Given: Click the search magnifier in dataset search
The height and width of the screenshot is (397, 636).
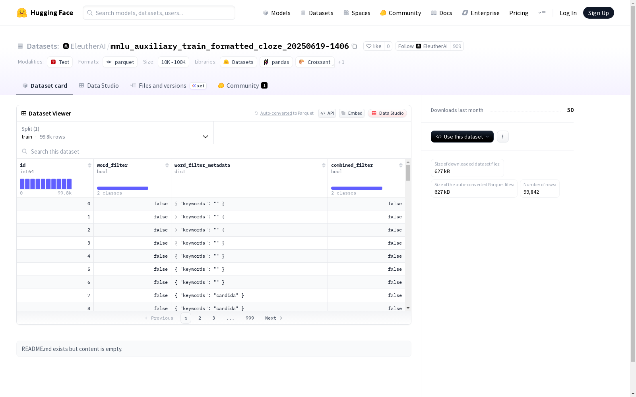Looking at the screenshot, I should [x=25, y=151].
